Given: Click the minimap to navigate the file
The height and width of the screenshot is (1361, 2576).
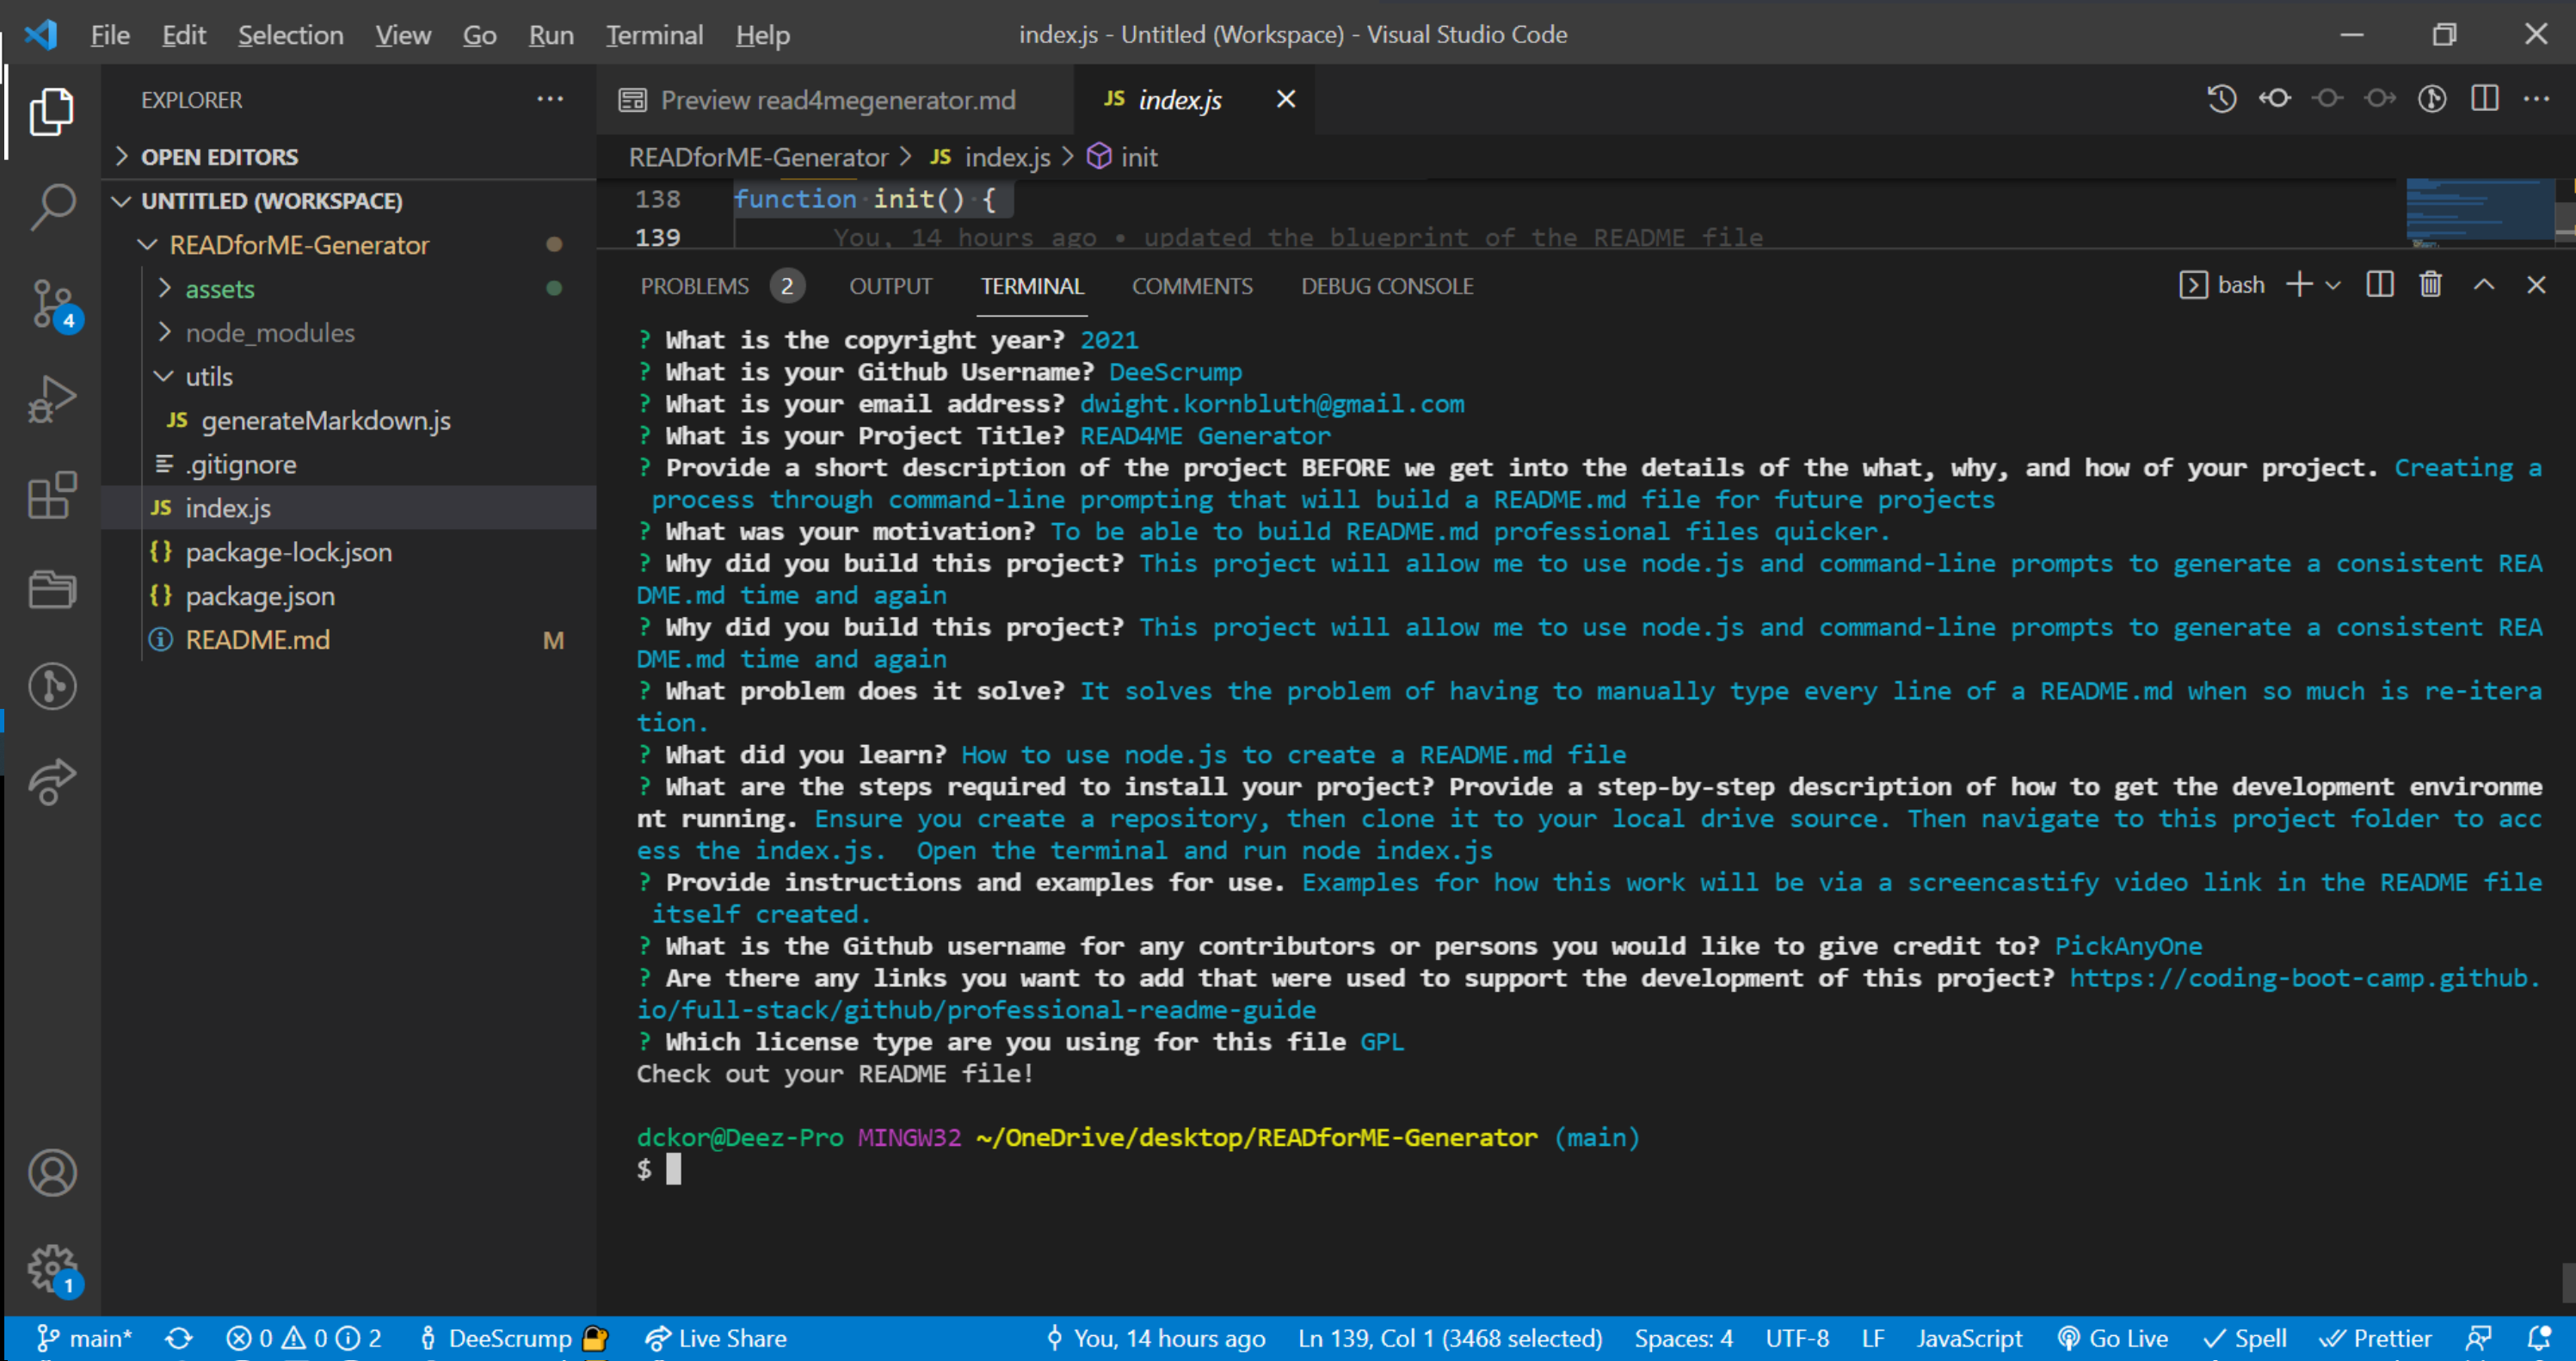Looking at the screenshot, I should point(2480,212).
